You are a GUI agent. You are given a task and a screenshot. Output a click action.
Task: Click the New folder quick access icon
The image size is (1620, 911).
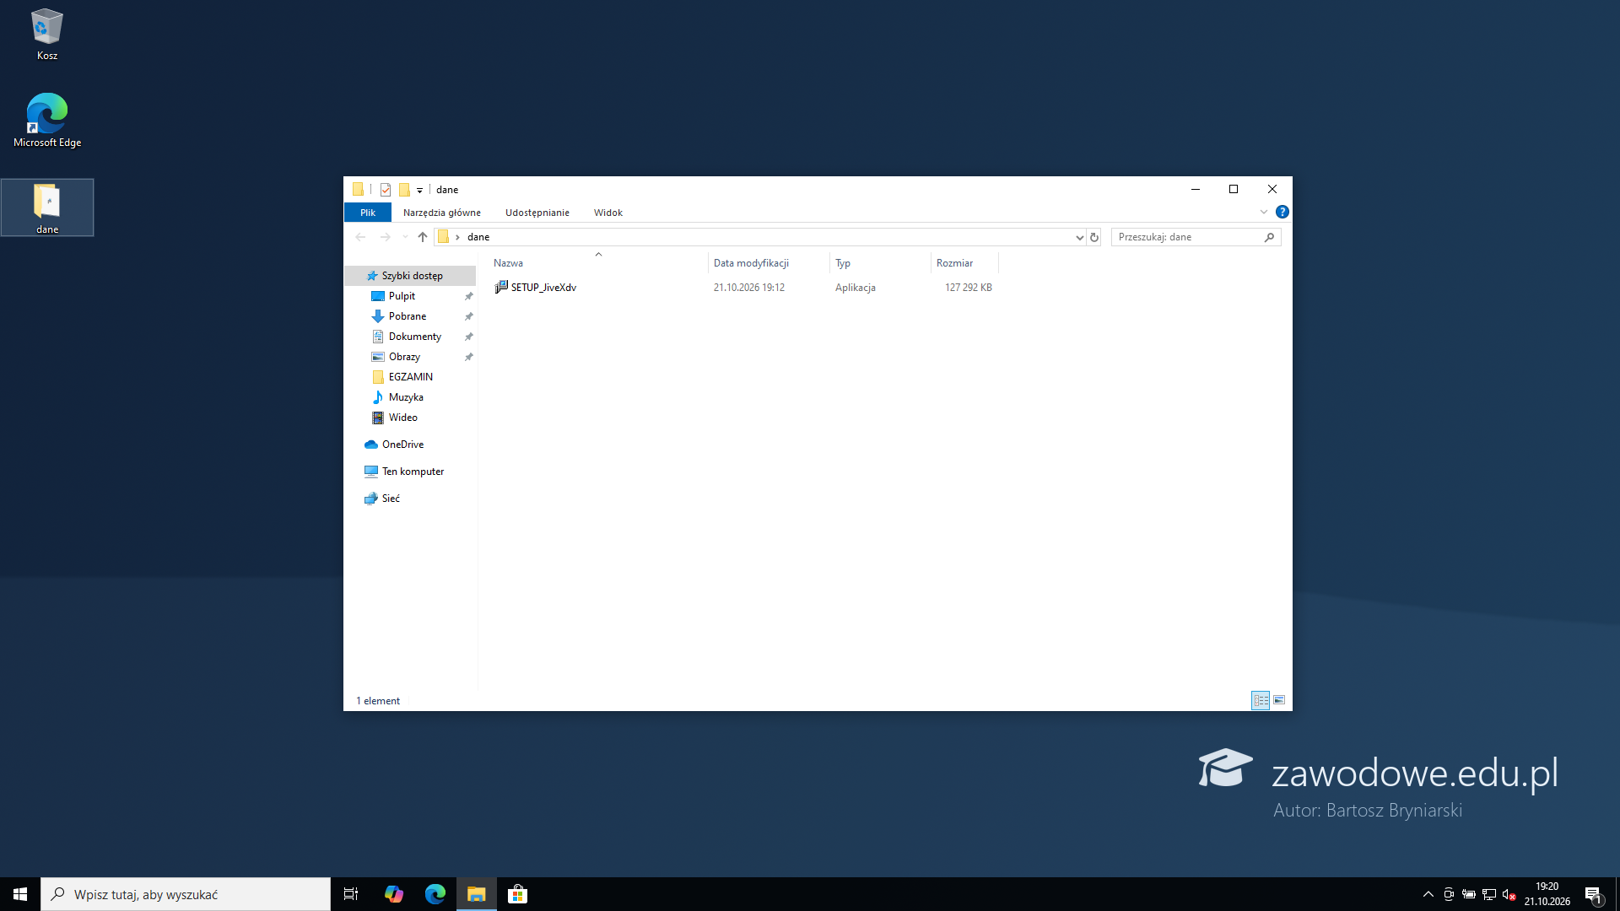coord(404,190)
